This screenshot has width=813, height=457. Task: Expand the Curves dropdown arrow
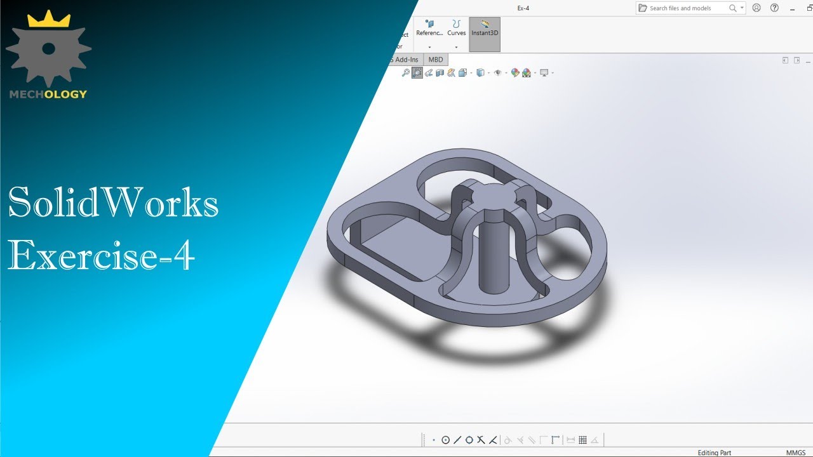coord(457,48)
